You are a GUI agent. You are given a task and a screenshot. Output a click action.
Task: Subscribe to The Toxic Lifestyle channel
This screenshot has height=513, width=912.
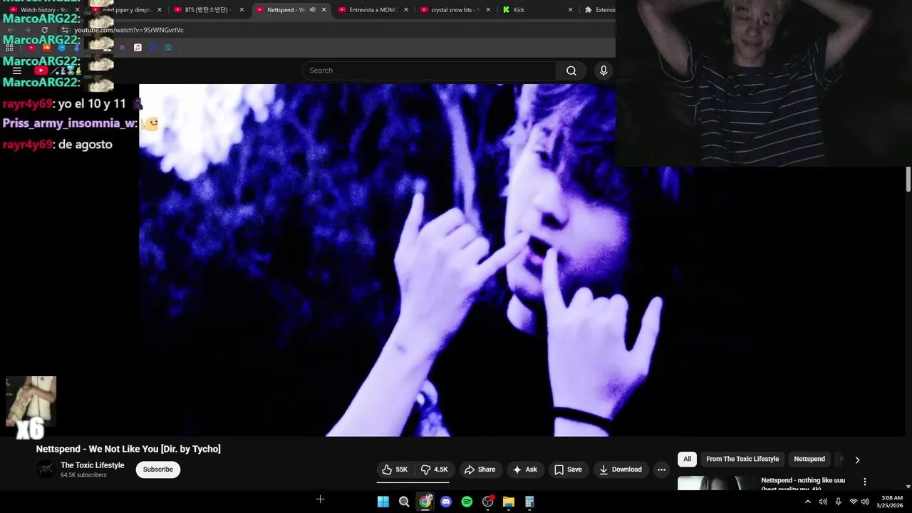click(158, 470)
